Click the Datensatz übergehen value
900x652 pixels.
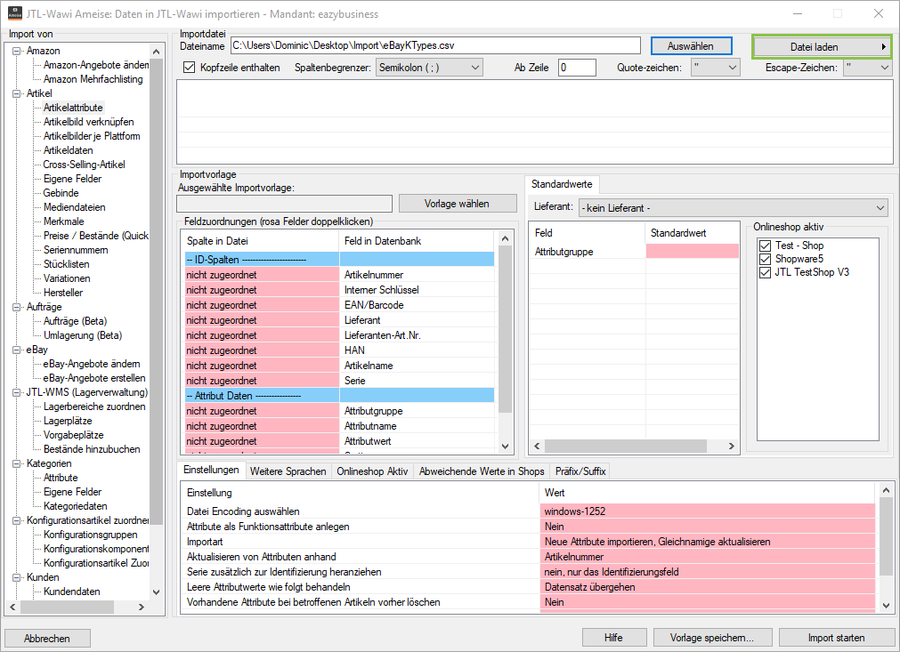pos(707,587)
